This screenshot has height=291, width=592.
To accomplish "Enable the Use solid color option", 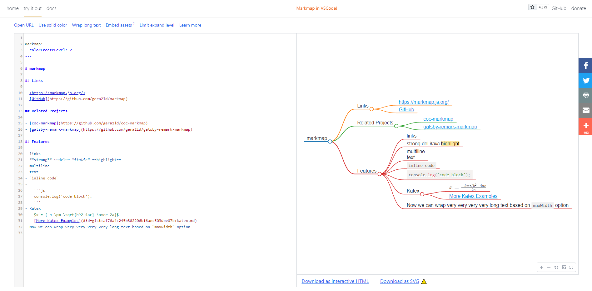I will click(x=52, y=25).
